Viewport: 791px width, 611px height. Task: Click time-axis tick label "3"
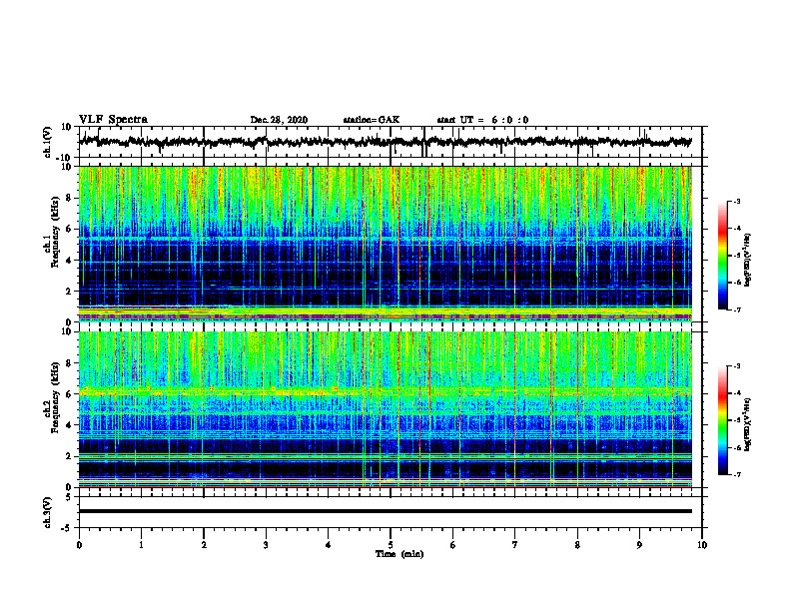(x=266, y=545)
